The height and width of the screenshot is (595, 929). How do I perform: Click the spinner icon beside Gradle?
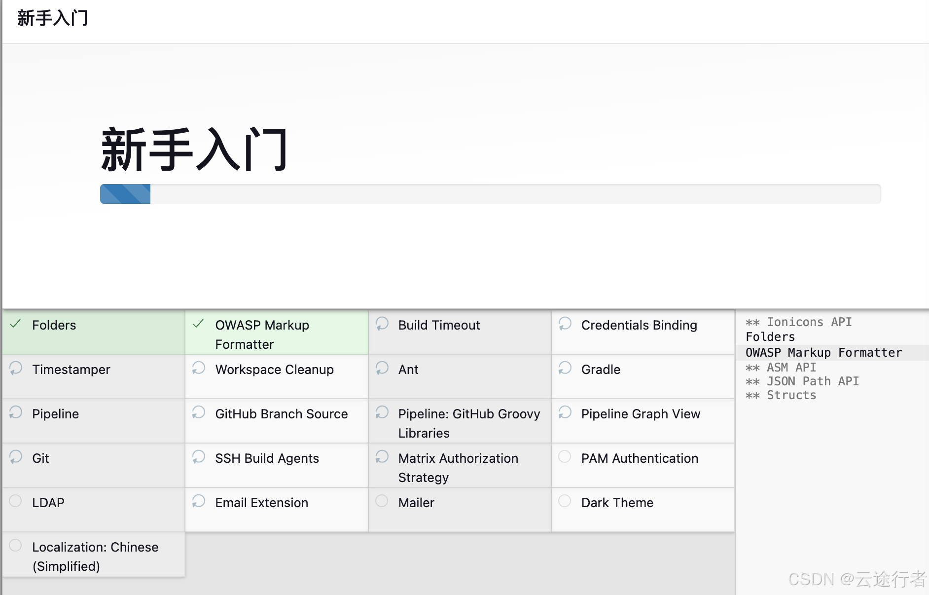pos(565,368)
